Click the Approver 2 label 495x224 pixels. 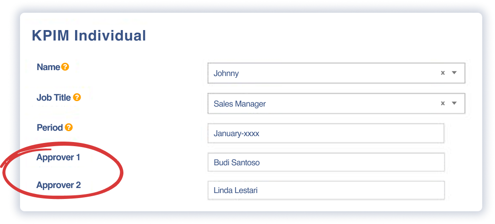click(x=58, y=185)
